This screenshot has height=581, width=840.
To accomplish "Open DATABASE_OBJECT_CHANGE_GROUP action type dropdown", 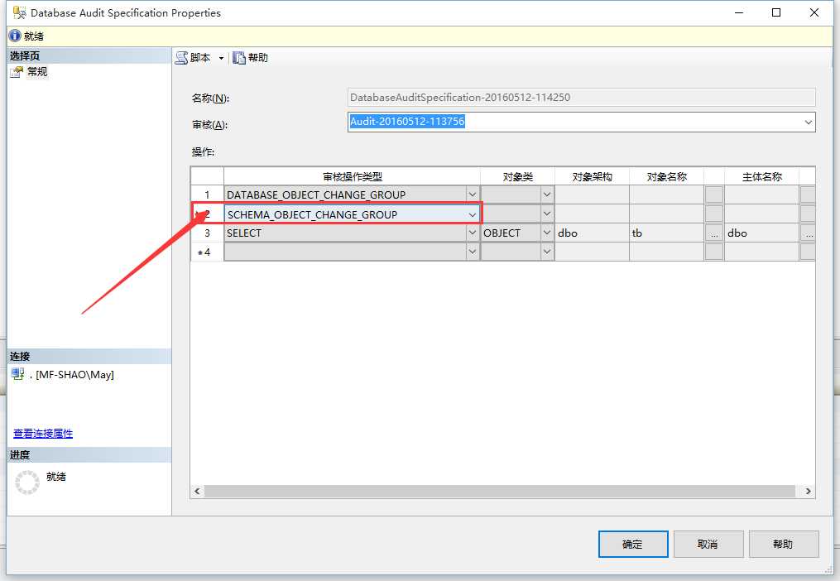I will coord(472,194).
